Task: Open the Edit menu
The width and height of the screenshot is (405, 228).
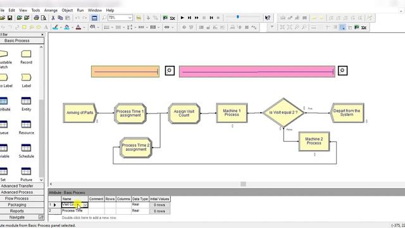Action: click(12, 10)
